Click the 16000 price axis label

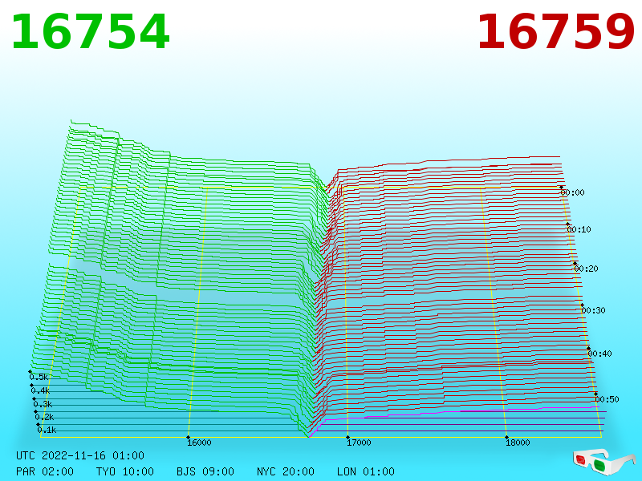[x=199, y=443]
